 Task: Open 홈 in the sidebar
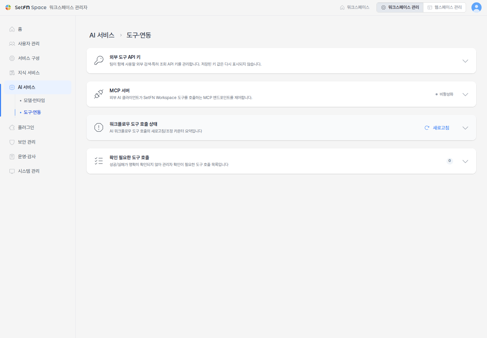click(x=38, y=29)
